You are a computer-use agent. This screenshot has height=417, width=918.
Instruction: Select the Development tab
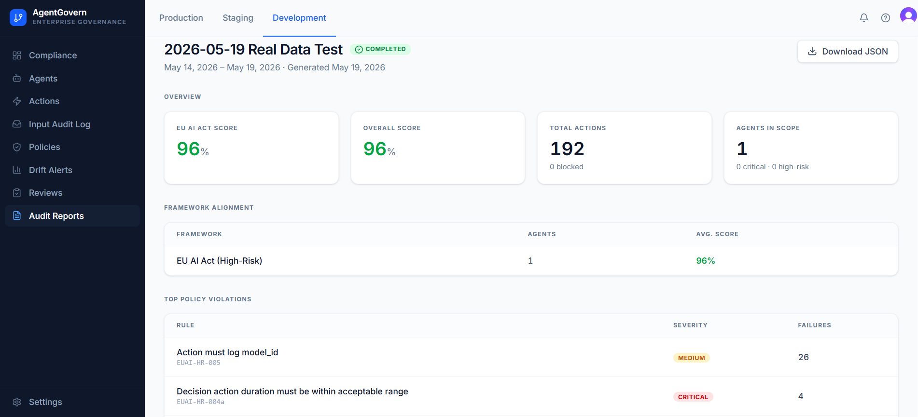[x=299, y=18]
